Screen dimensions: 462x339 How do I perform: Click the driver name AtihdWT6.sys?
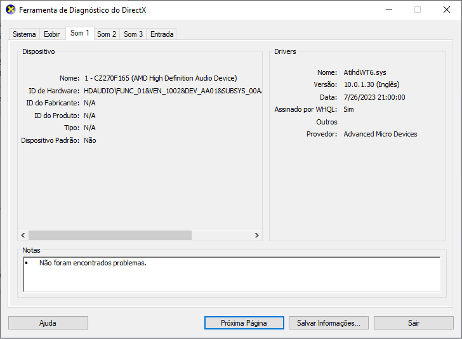tap(365, 72)
